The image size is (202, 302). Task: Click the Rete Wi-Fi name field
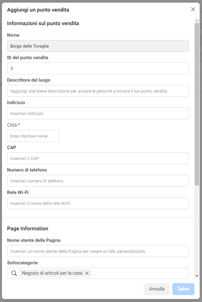(98, 203)
